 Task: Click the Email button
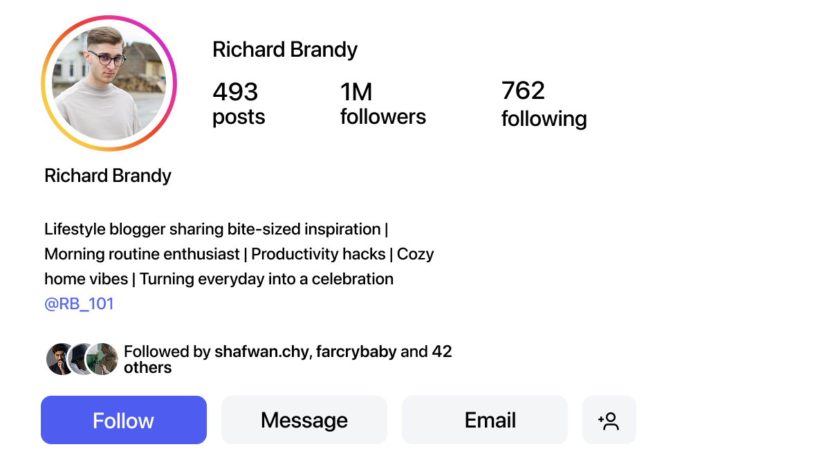click(484, 420)
